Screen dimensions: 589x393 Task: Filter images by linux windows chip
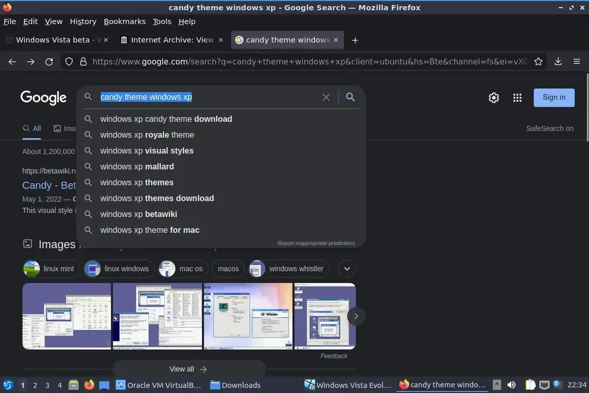(119, 269)
